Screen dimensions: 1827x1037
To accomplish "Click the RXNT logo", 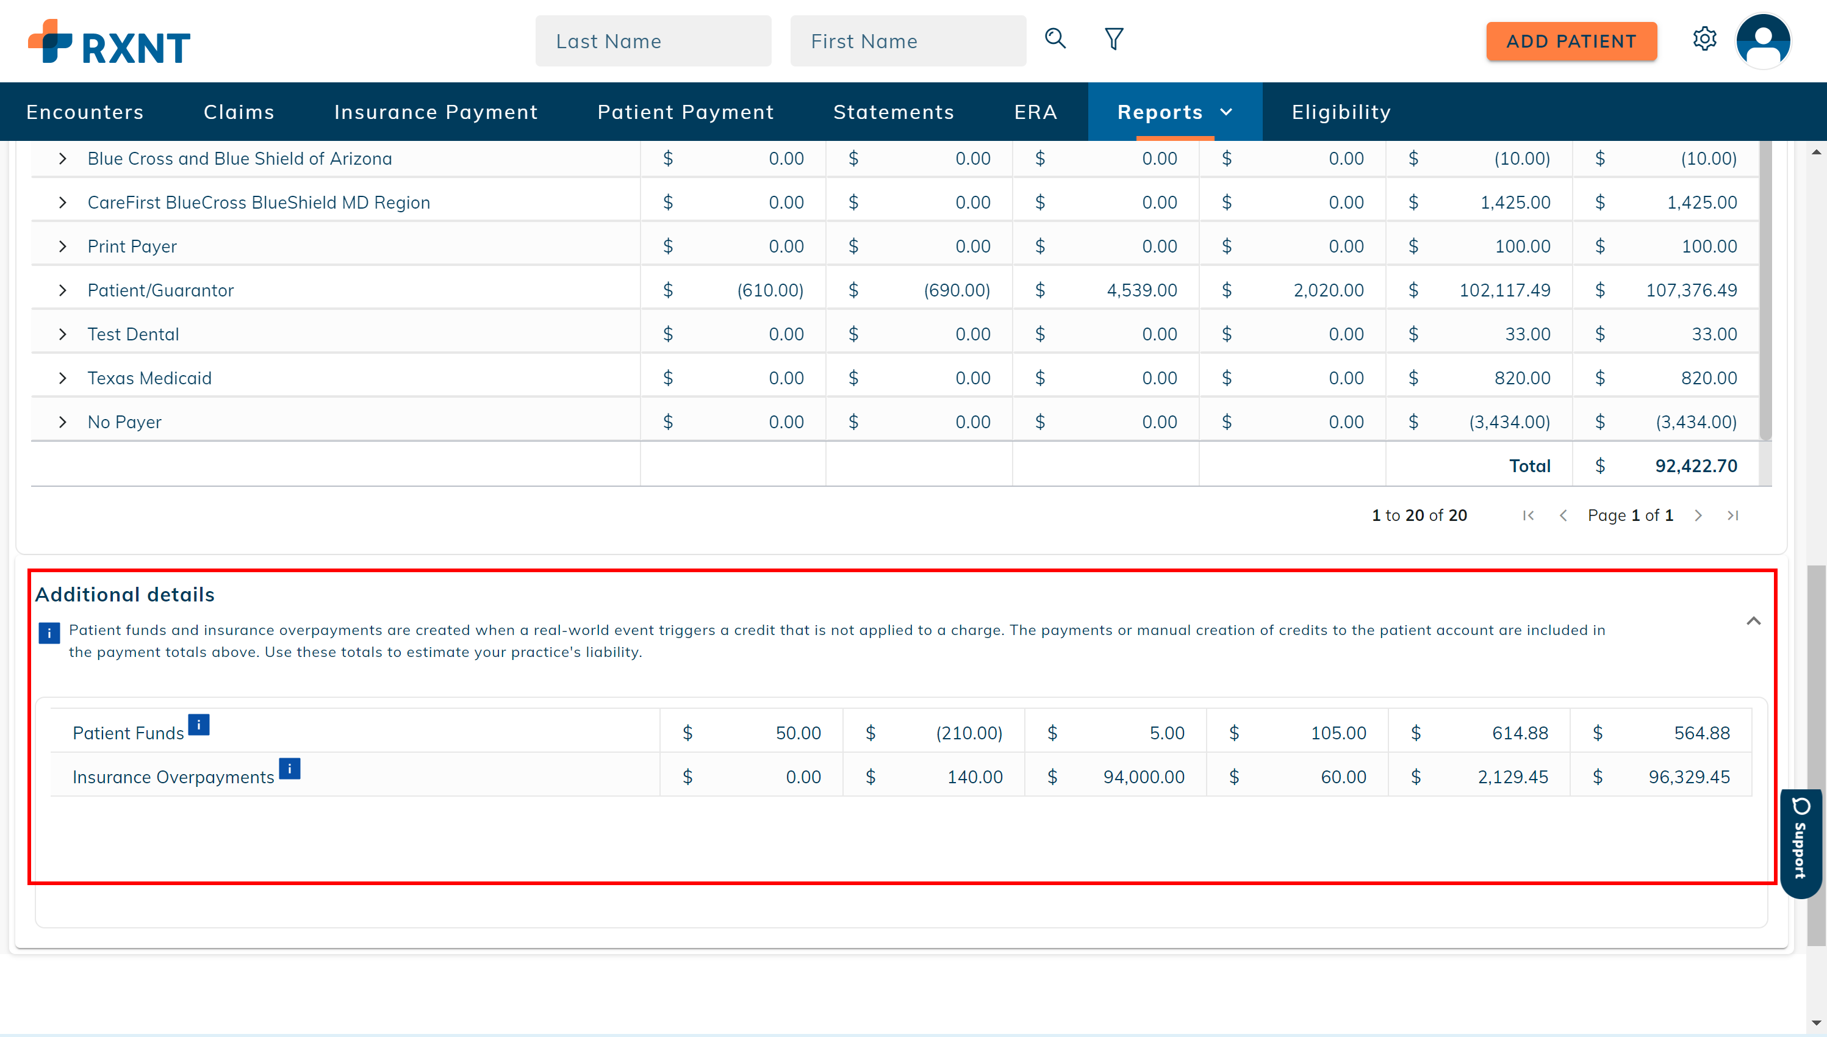I will click(109, 41).
